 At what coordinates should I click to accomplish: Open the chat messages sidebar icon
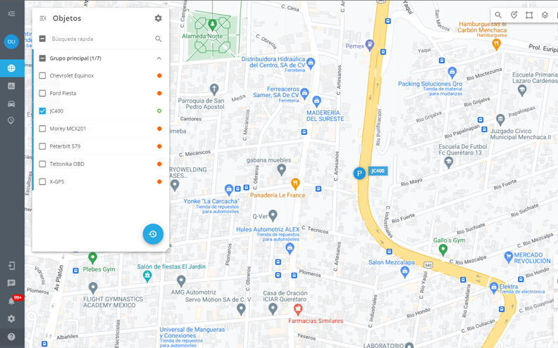click(11, 283)
